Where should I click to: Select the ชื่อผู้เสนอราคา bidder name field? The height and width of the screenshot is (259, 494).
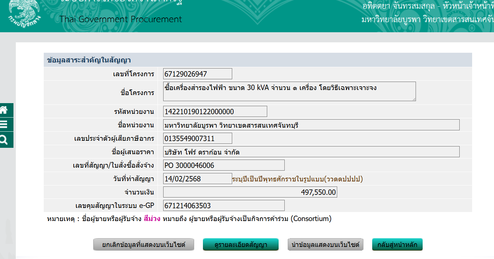point(311,152)
